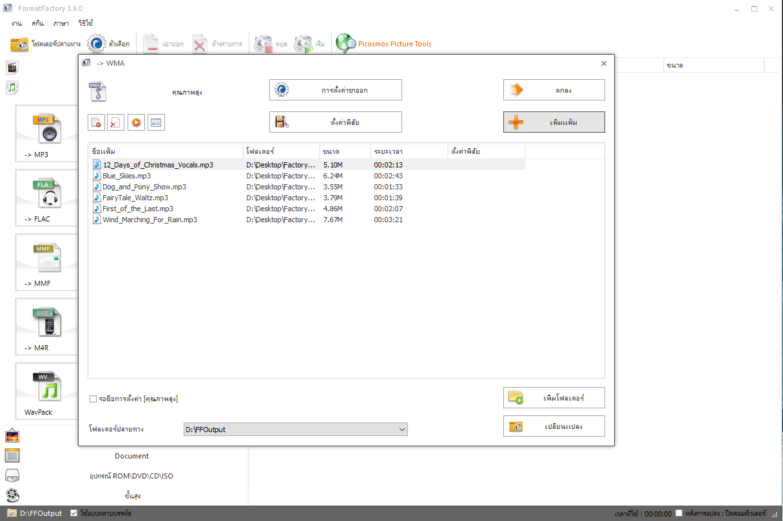Click the การตั้งค่าขาออก output settings button
This screenshot has height=521, width=783.
coord(336,90)
